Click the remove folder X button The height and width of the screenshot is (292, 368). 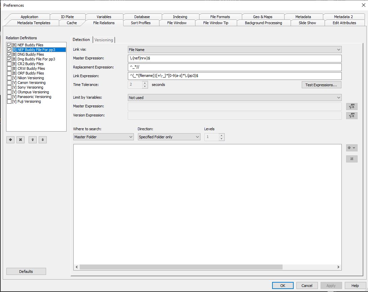(352, 159)
